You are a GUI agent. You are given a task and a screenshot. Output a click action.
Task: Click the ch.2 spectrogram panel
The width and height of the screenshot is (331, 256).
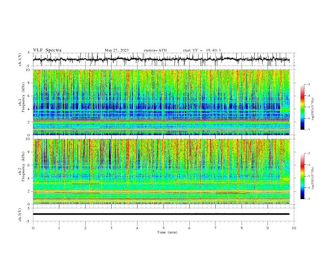click(x=161, y=172)
